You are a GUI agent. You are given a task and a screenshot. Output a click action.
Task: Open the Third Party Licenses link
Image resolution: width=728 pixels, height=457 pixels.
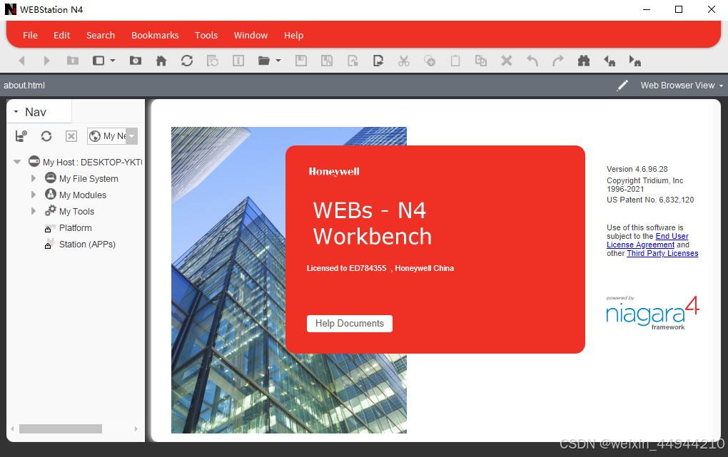click(662, 253)
